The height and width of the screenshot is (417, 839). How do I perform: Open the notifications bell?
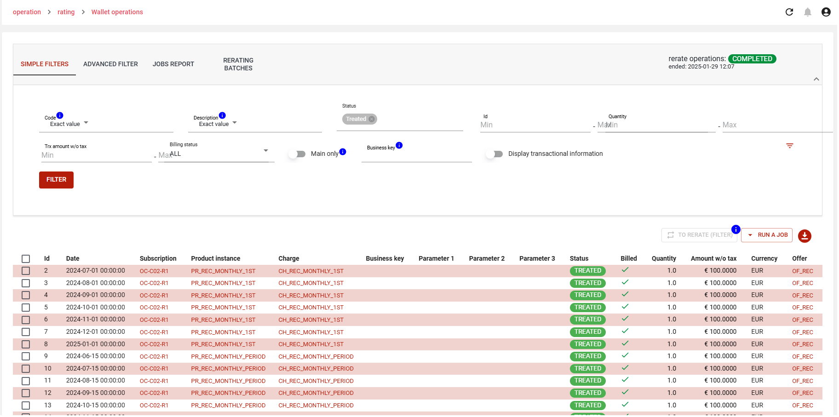click(807, 12)
